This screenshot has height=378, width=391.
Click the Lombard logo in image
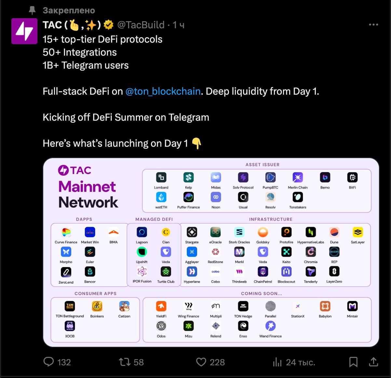(161, 177)
